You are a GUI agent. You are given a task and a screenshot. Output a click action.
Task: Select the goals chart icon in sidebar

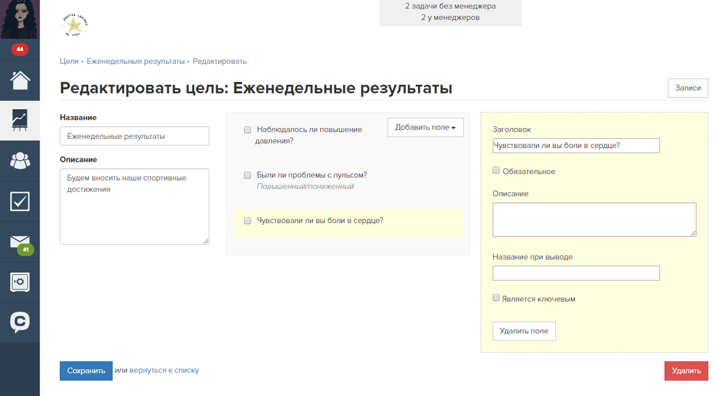pyautogui.click(x=20, y=120)
